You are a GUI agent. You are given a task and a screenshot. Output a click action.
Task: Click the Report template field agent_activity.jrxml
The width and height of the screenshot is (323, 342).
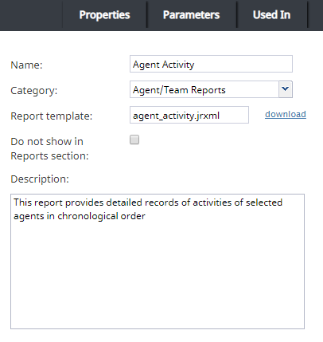[189, 115]
